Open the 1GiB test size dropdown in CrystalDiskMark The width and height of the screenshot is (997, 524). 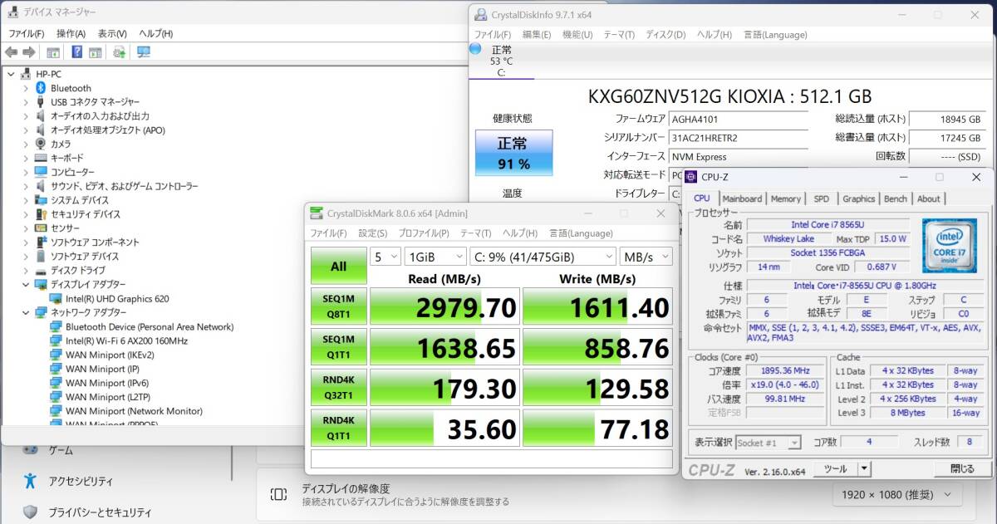coord(435,257)
